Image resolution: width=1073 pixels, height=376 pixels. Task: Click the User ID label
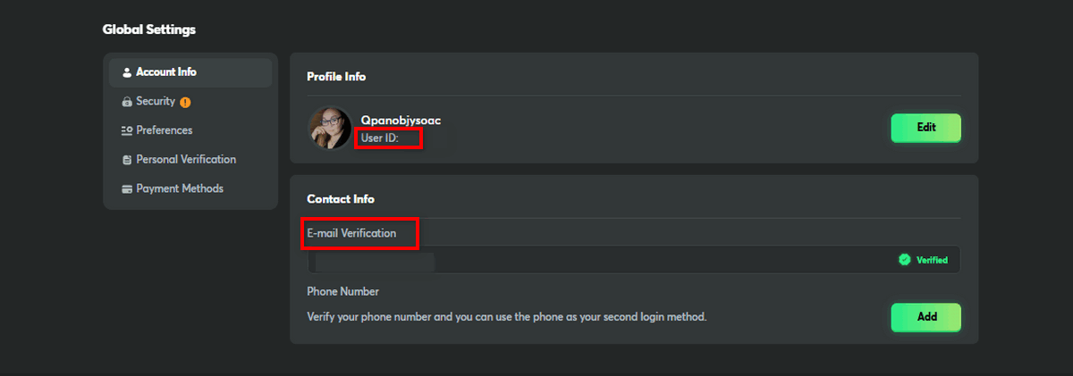point(379,138)
